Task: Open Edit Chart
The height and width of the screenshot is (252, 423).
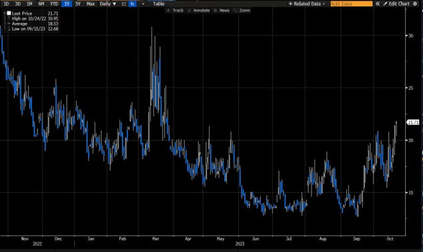Action: 396,4
